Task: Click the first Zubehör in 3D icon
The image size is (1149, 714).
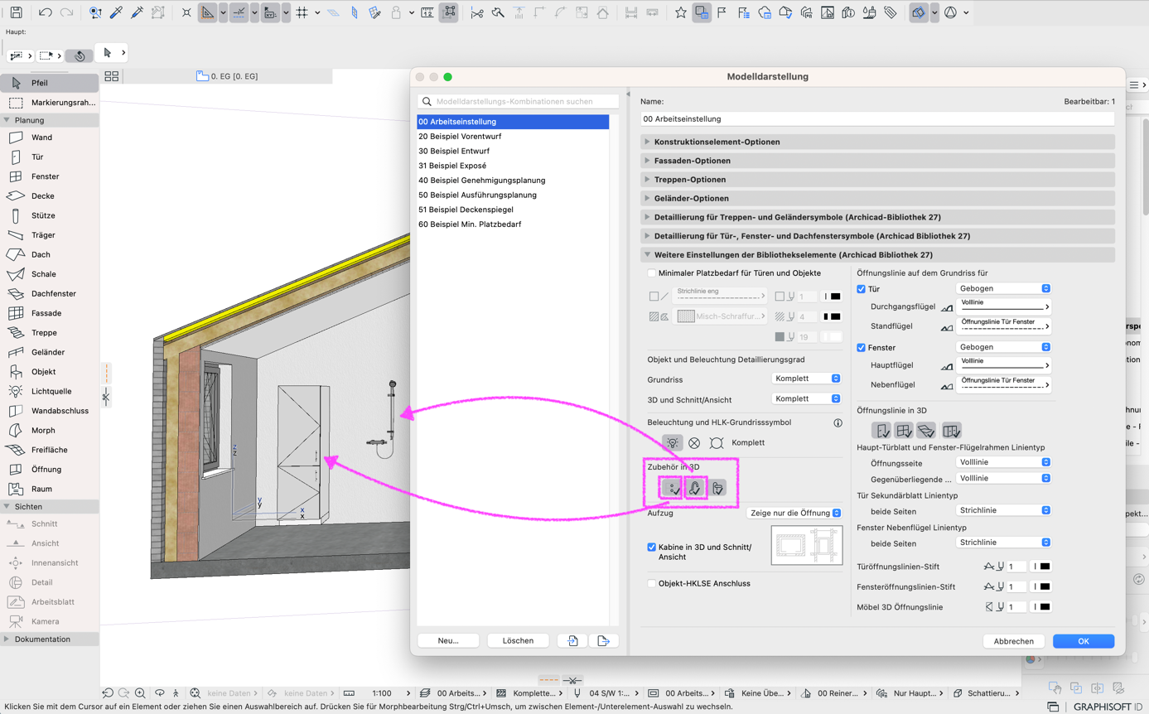Action: pyautogui.click(x=672, y=489)
